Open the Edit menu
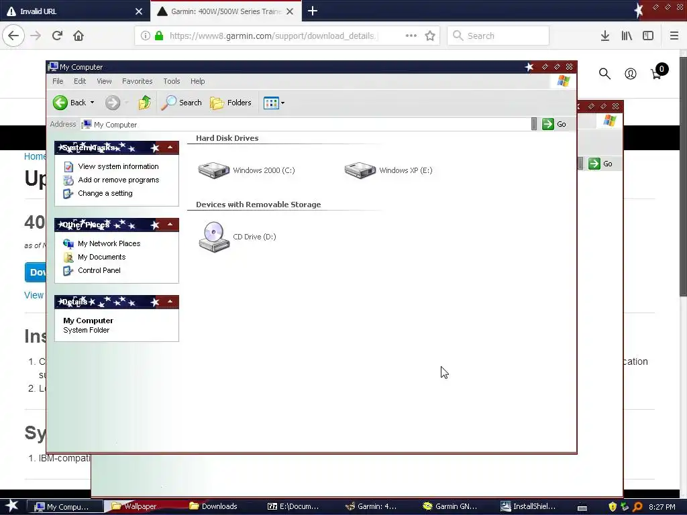Screen dimensions: 687x515 (x=80, y=81)
